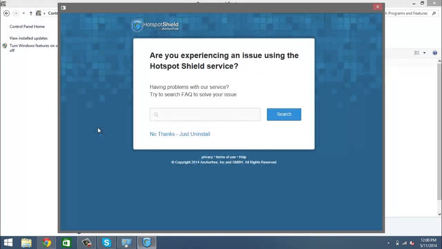Click the battery icon in system tray
The width and height of the screenshot is (442, 249).
point(397,243)
